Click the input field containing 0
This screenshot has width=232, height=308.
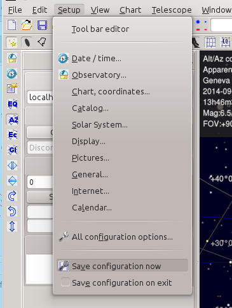(40, 182)
